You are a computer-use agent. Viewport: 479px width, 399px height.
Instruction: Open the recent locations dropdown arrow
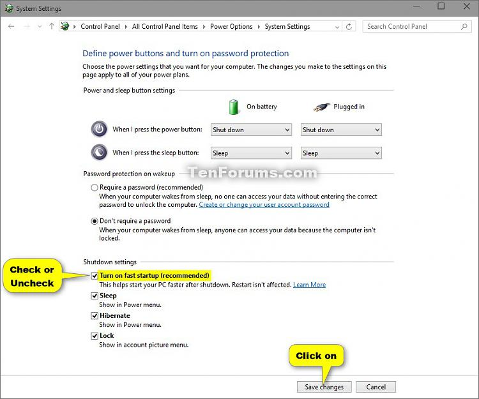click(x=39, y=27)
